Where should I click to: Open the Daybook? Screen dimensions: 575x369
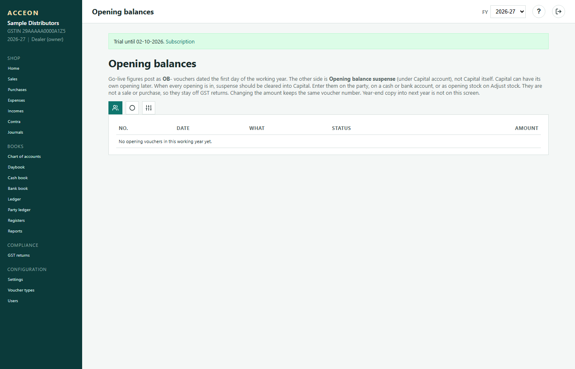(16, 167)
